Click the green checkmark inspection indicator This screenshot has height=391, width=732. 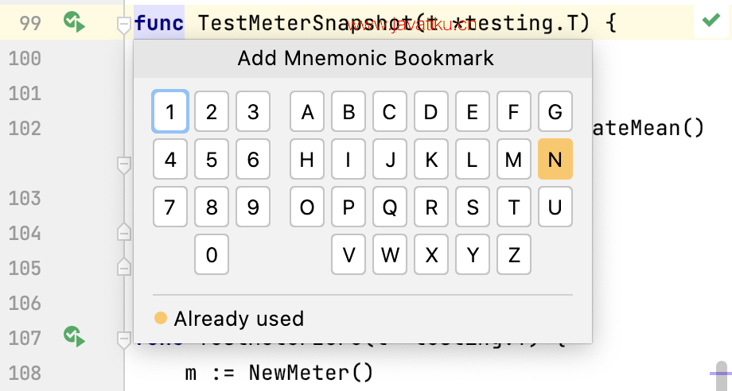711,20
